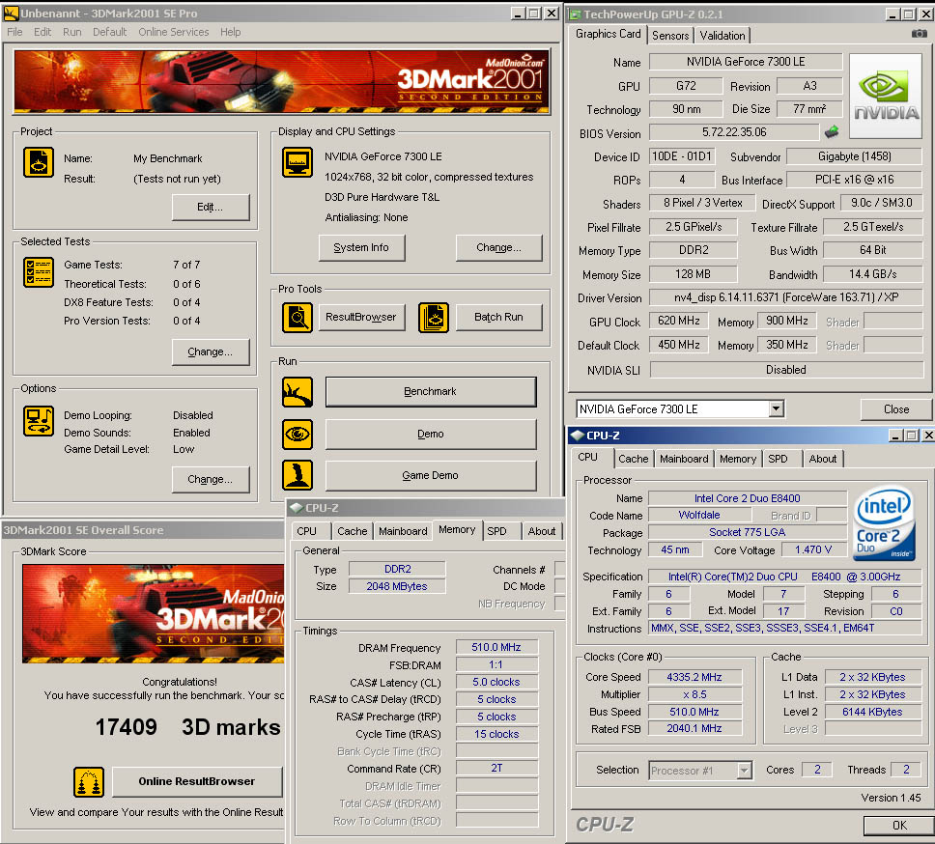The height and width of the screenshot is (844, 935).
Task: Open the Cache tab in right CPU-Z window
Action: point(634,459)
